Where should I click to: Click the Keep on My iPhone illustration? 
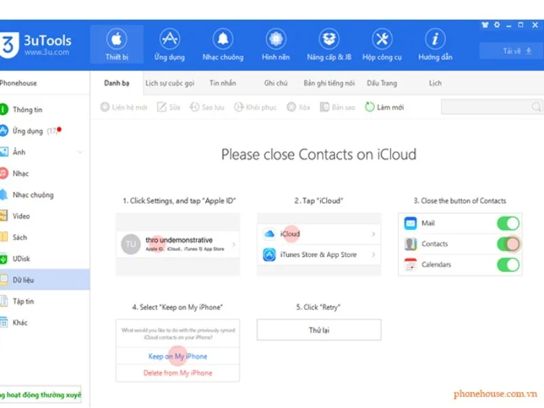click(177, 350)
